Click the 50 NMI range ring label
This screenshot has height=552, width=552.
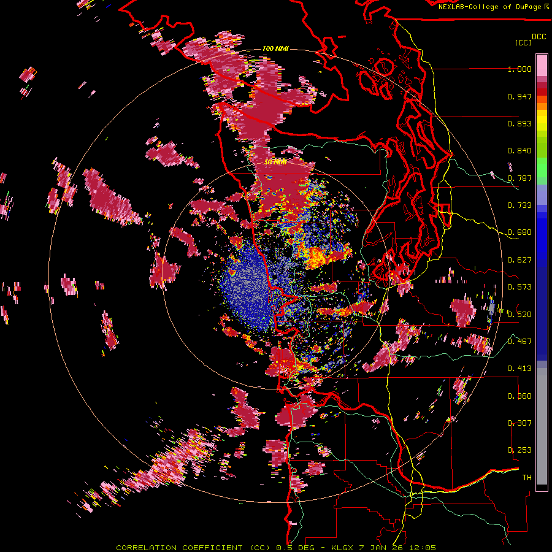click(x=275, y=162)
